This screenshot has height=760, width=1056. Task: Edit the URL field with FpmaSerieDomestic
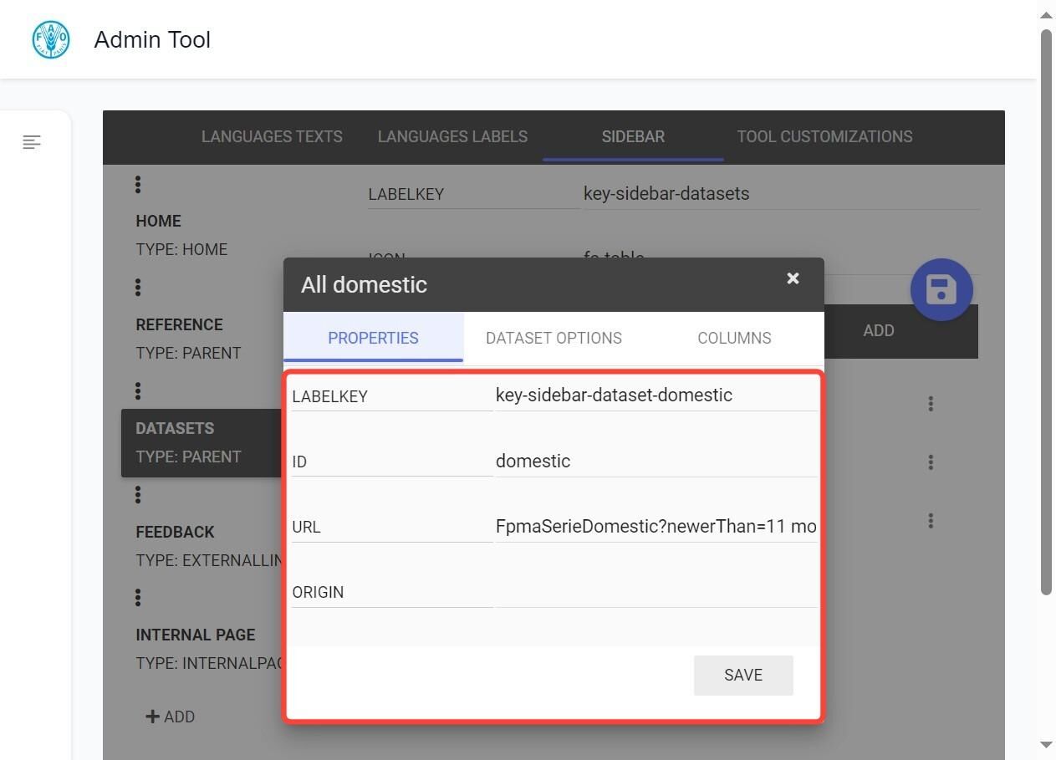[656, 527]
